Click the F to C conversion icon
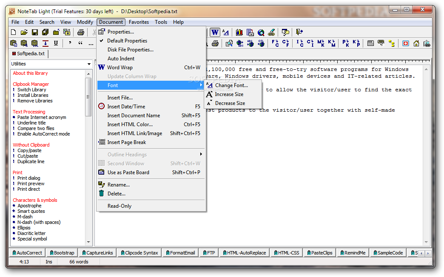This screenshot has height=277, width=444. click(275, 43)
